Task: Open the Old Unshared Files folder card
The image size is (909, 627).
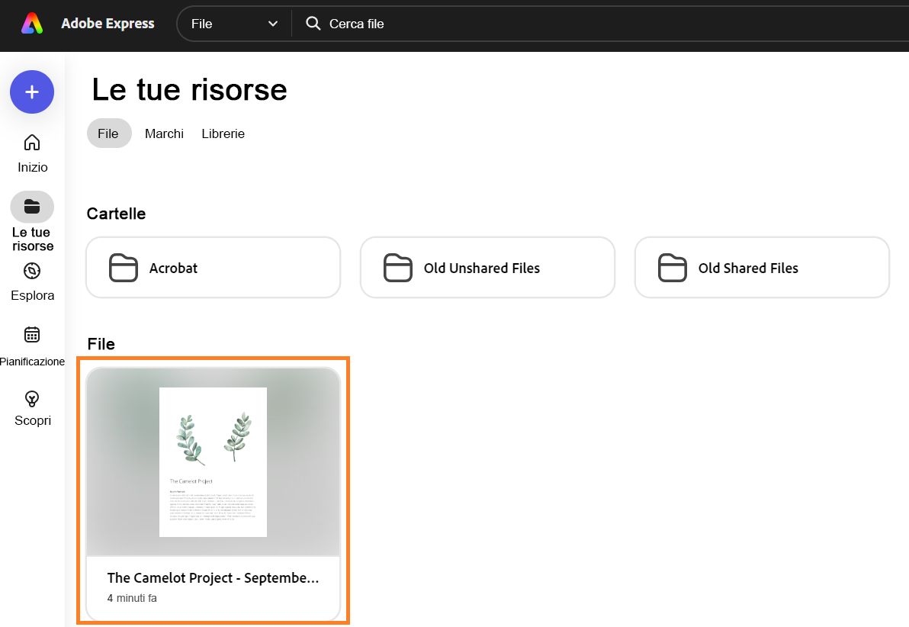Action: [x=487, y=268]
